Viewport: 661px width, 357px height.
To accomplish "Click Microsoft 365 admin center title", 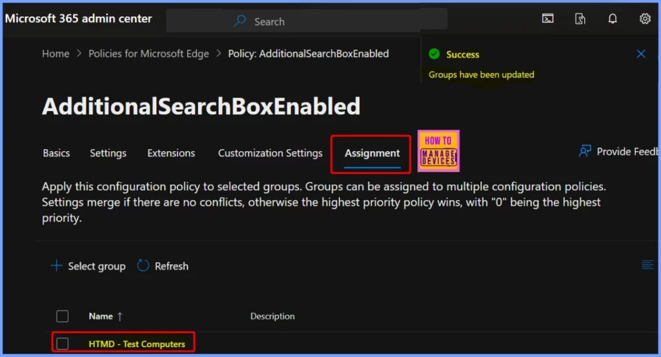I will pos(78,19).
